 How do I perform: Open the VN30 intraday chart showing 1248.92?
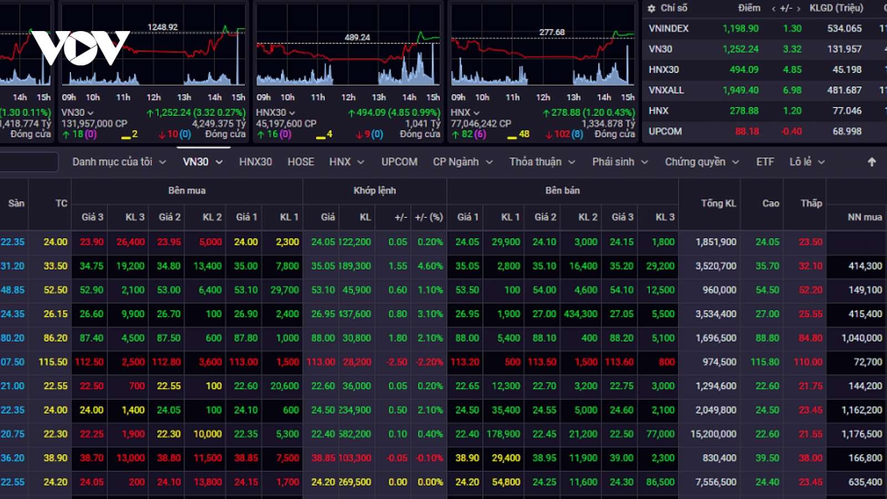[x=153, y=45]
